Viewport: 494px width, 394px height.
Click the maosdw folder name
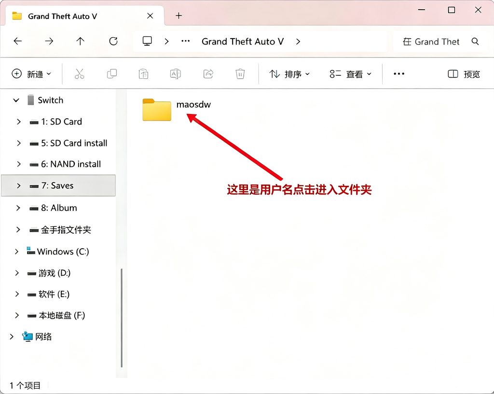click(193, 104)
